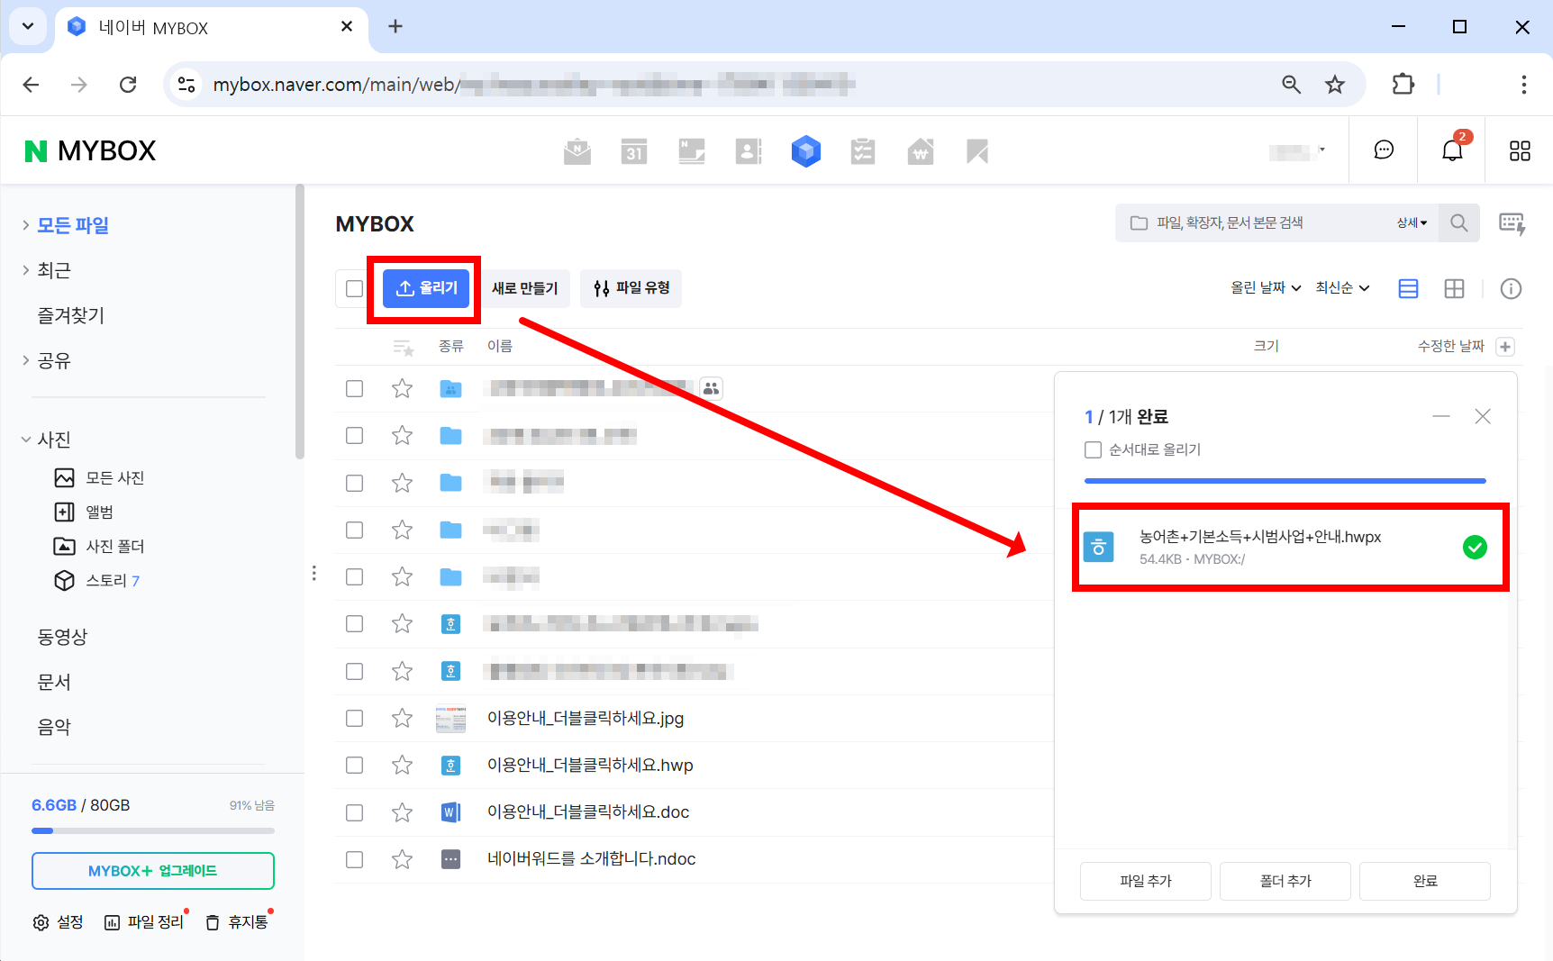
Task: Click the 올리기 upload button
Action: [x=424, y=288]
